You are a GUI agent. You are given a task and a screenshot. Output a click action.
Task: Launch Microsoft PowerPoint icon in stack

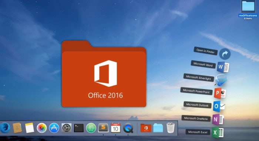220,93
